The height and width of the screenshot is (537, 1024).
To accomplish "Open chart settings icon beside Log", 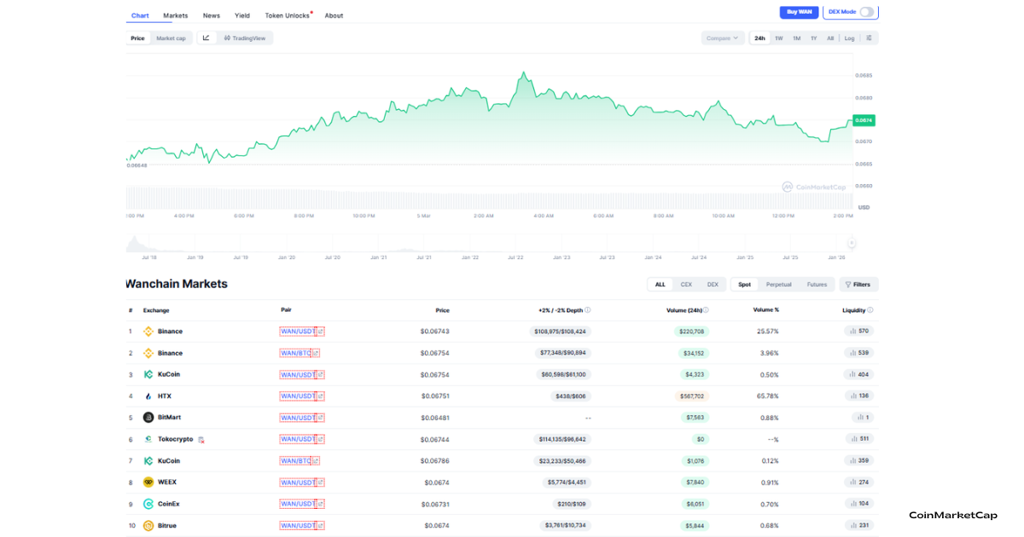I will click(869, 38).
